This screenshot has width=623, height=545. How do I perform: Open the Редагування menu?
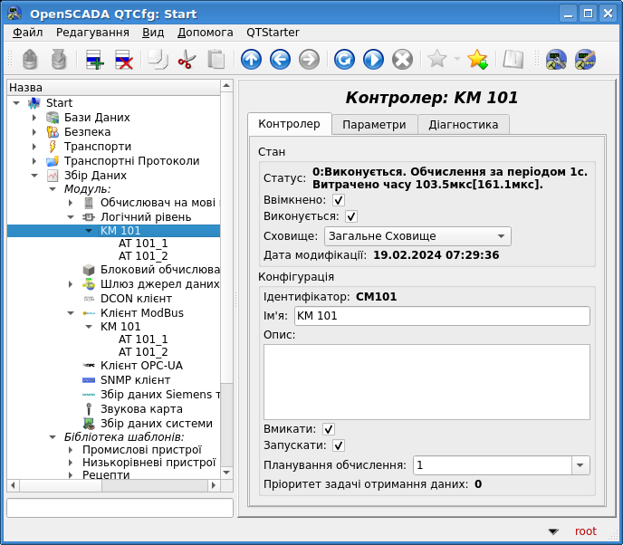tap(92, 32)
